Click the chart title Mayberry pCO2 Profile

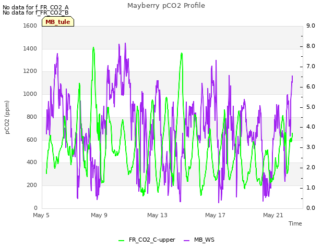(166, 6)
